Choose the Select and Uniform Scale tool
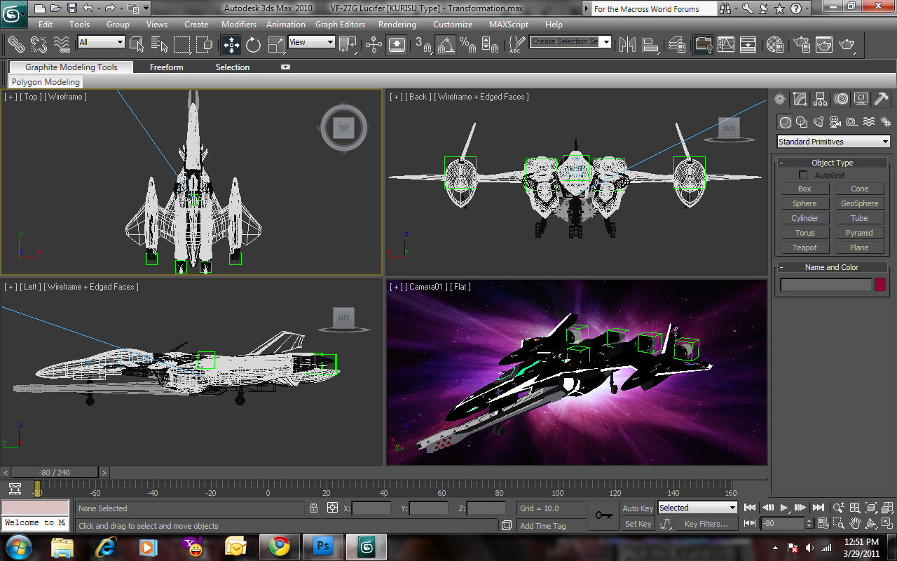897x561 pixels. coord(276,45)
